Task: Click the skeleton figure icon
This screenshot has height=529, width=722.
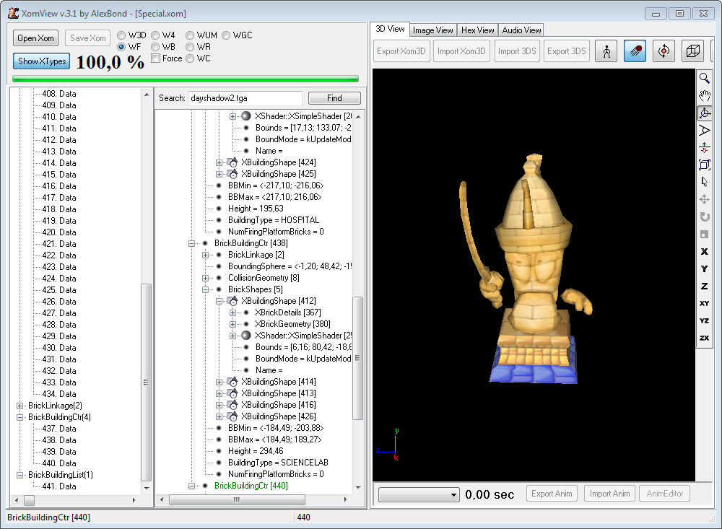Action: 606,51
